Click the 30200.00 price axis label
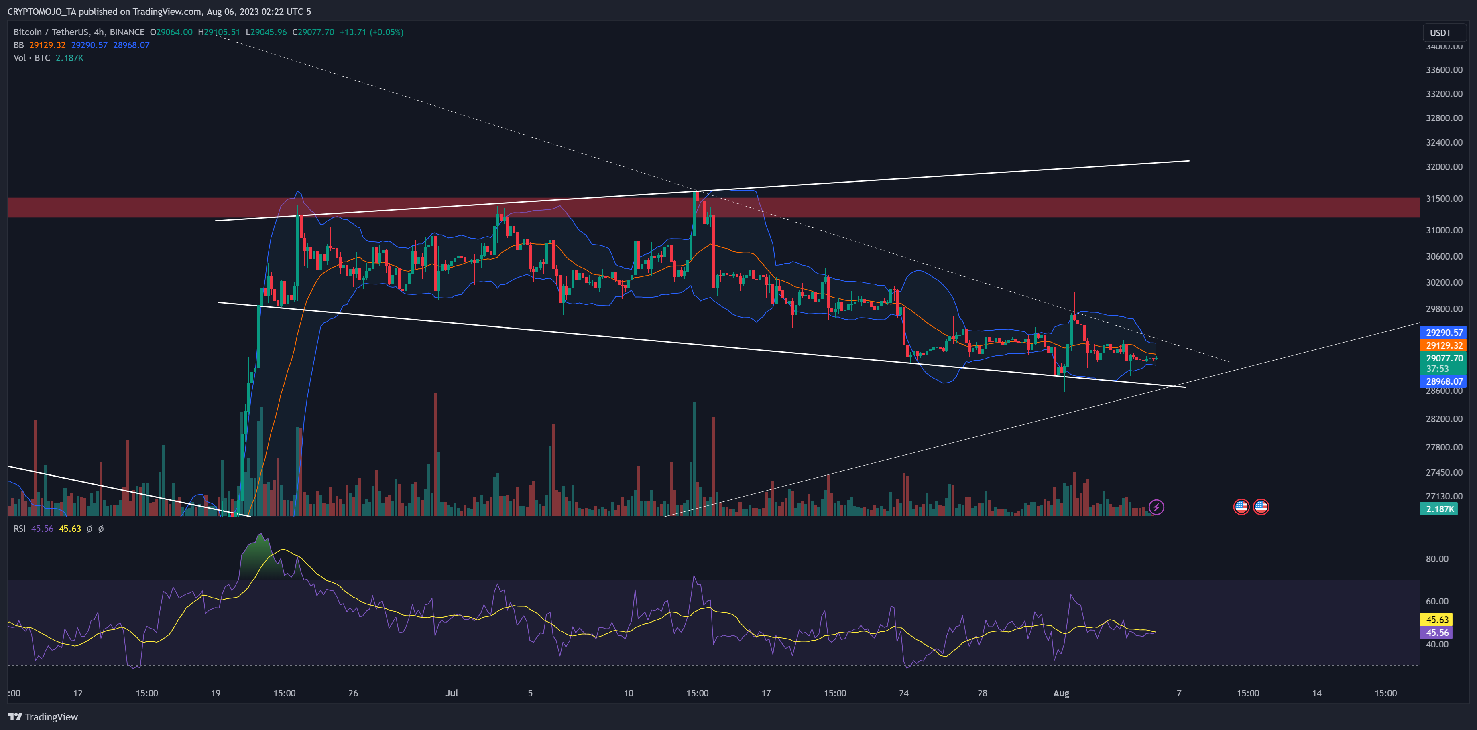Viewport: 1477px width, 730px height. coord(1444,282)
